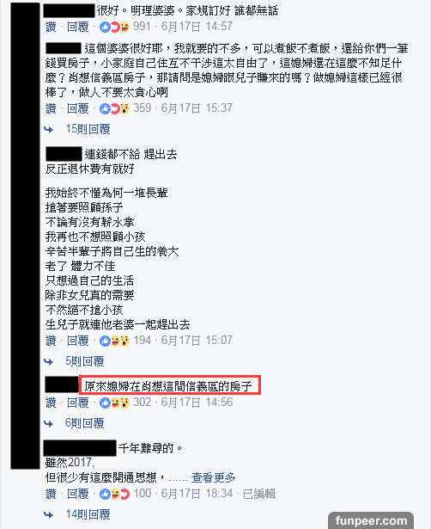Like the comment posted at 15:07
The image size is (431, 529).
pos(51,341)
